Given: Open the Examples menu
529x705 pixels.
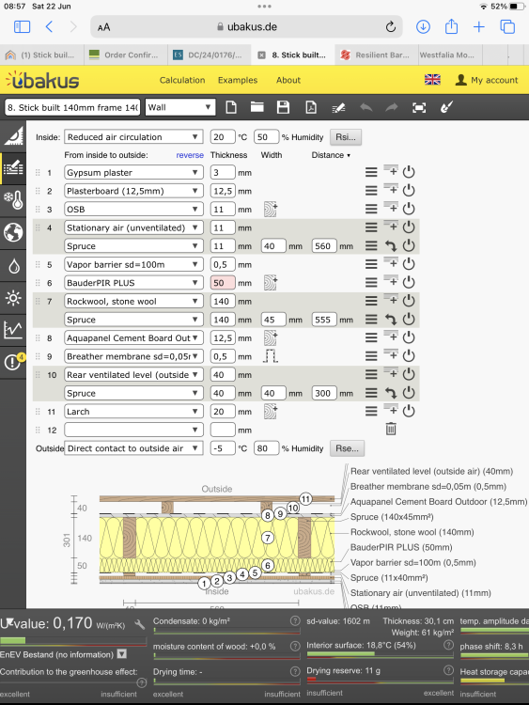Looking at the screenshot, I should coord(238,80).
